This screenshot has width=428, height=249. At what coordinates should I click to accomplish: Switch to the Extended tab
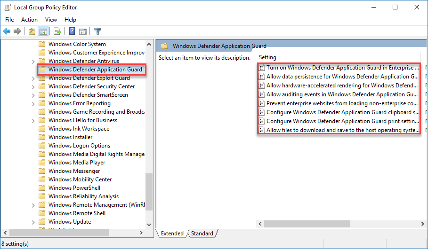[172, 233]
